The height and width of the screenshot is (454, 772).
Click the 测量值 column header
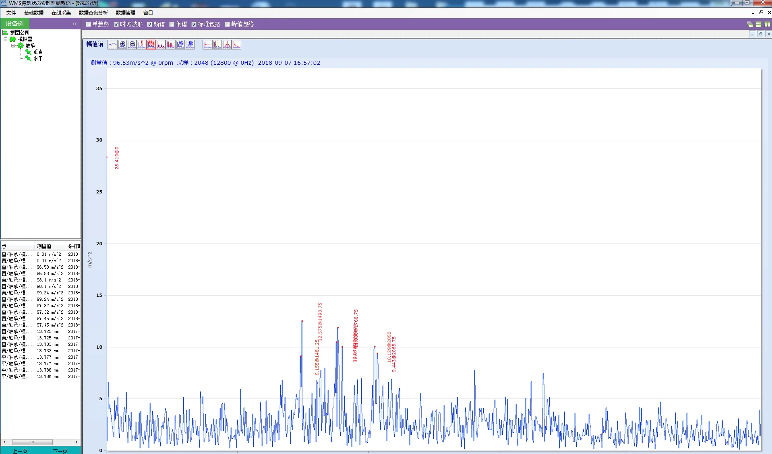[50, 246]
